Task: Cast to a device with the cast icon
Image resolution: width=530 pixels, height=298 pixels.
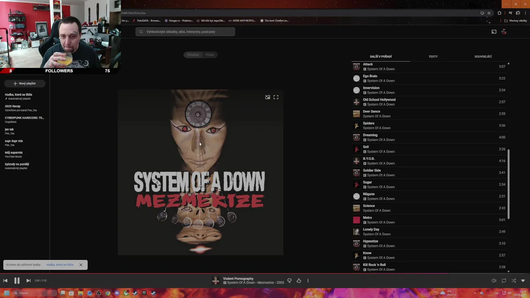Action: [494, 32]
